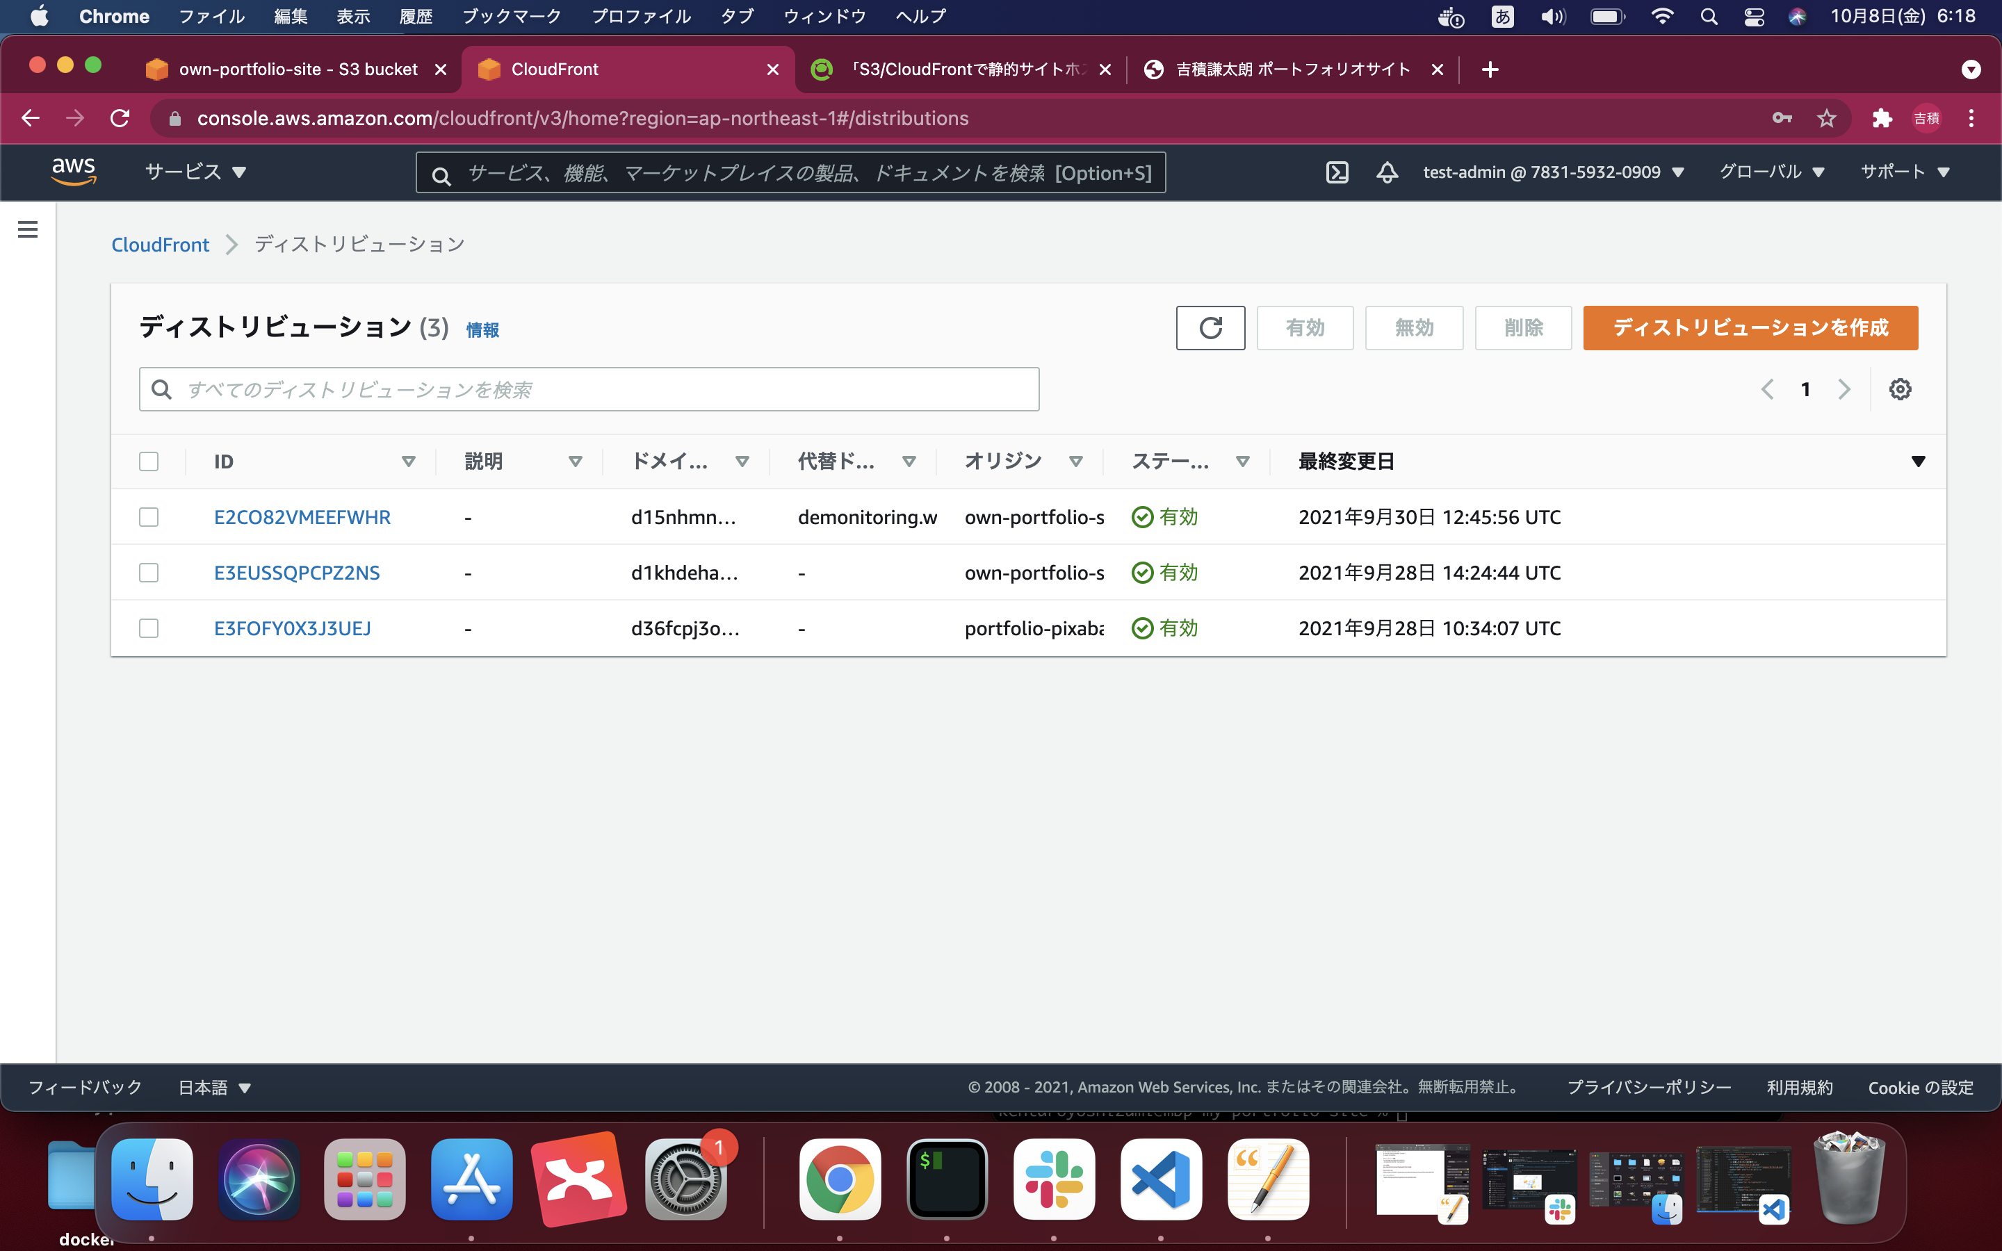Open the 日本語 language selector

[214, 1087]
